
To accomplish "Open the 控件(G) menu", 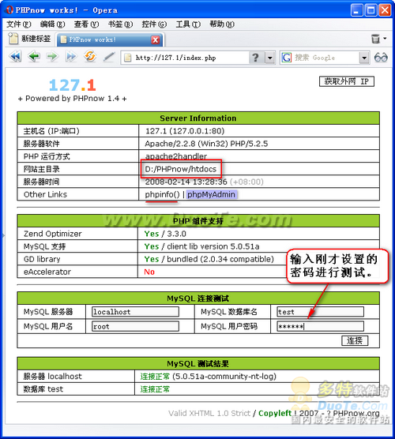I will point(154,24).
